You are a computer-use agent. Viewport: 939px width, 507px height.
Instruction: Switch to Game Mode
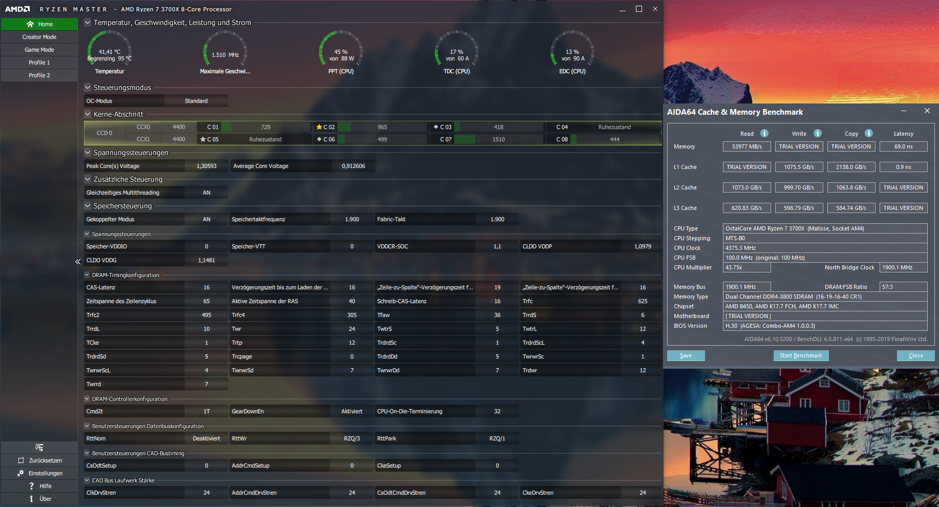tap(39, 50)
